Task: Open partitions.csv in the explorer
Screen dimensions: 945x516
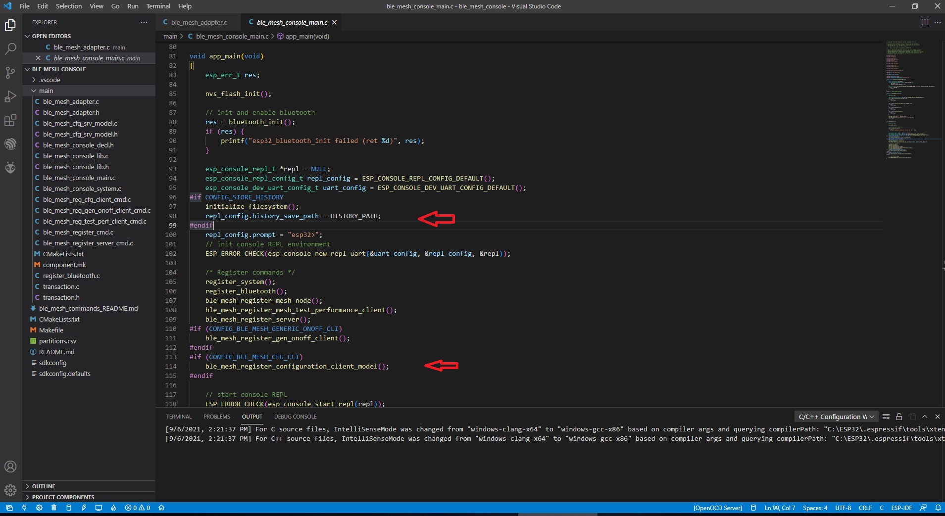Action: click(x=57, y=341)
